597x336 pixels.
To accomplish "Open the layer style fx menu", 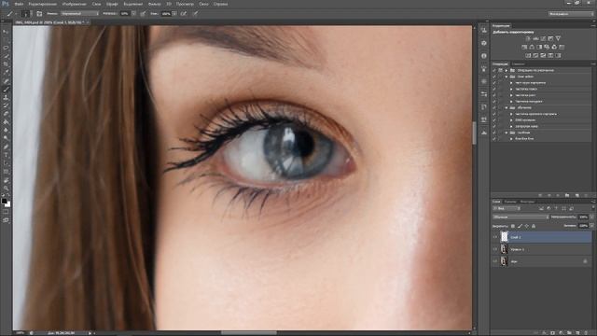I will [x=544, y=332].
